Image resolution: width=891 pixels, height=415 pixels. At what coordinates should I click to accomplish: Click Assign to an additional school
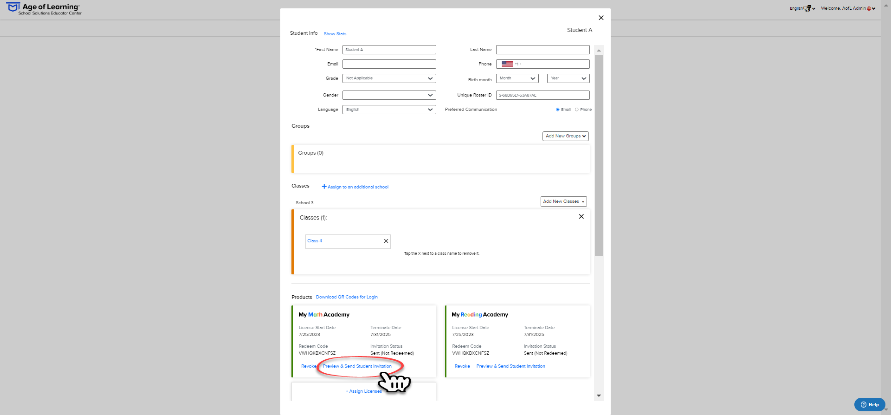(x=355, y=187)
